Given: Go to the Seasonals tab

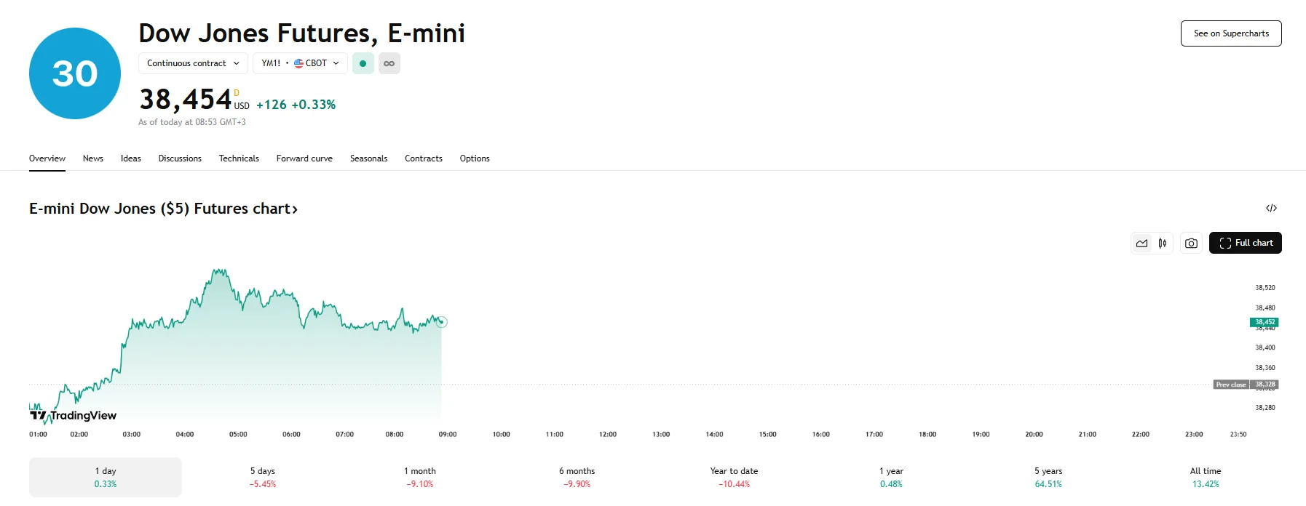Looking at the screenshot, I should tap(368, 158).
